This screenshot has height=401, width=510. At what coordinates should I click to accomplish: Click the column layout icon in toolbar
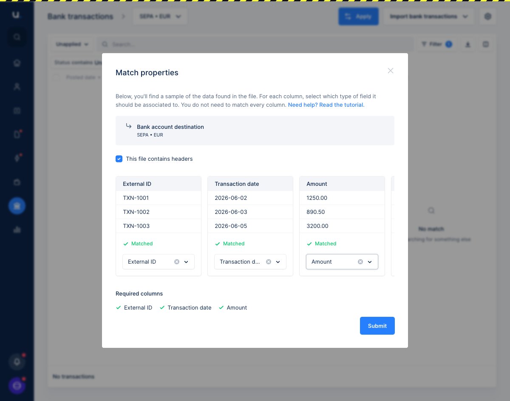pyautogui.click(x=486, y=44)
